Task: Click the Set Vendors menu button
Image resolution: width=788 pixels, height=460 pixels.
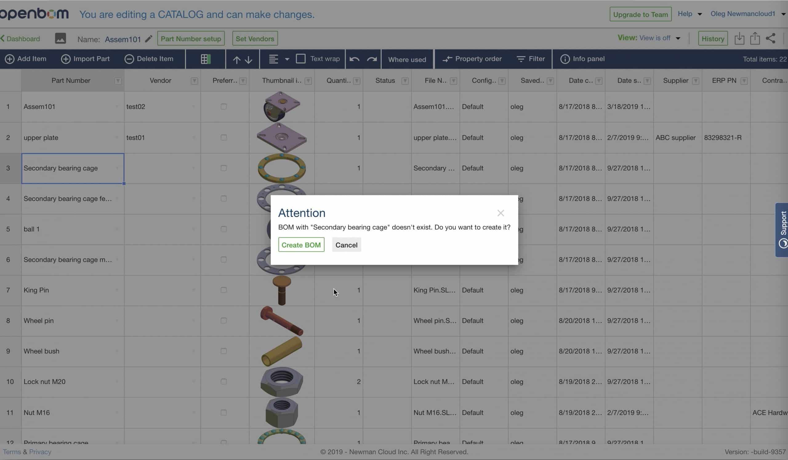Action: tap(254, 38)
